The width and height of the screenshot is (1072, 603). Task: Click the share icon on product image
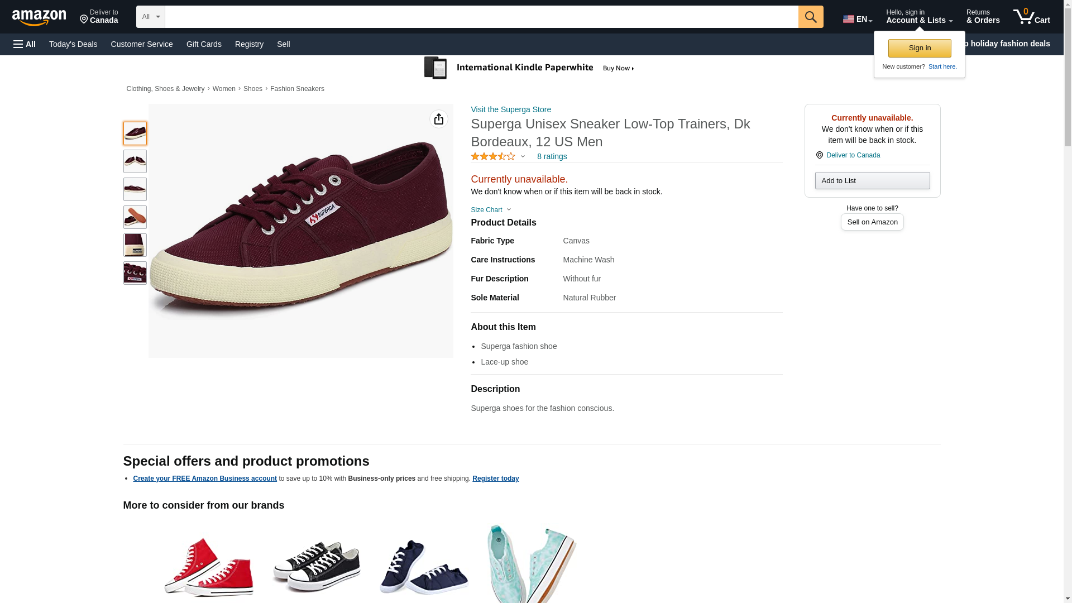[x=439, y=119]
